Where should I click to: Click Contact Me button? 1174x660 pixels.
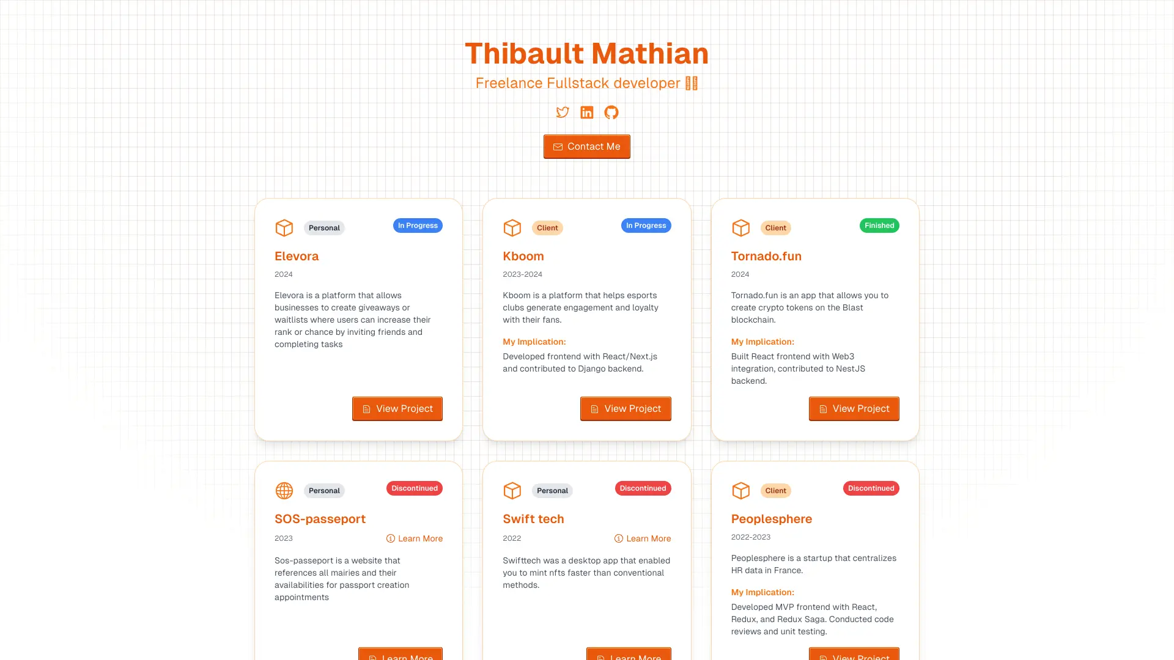587,147
